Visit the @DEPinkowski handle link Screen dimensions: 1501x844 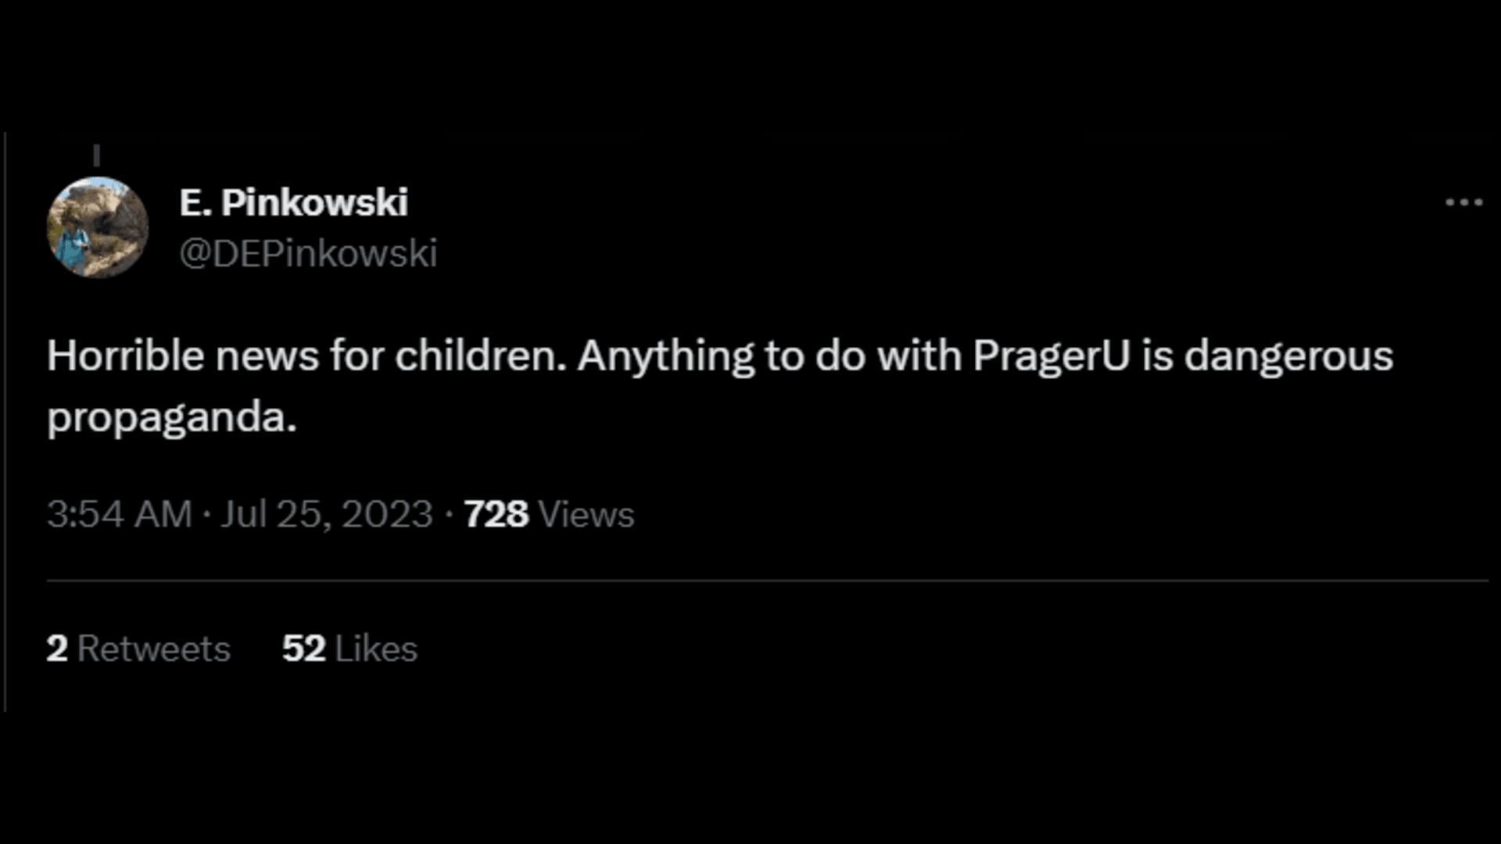tap(308, 253)
